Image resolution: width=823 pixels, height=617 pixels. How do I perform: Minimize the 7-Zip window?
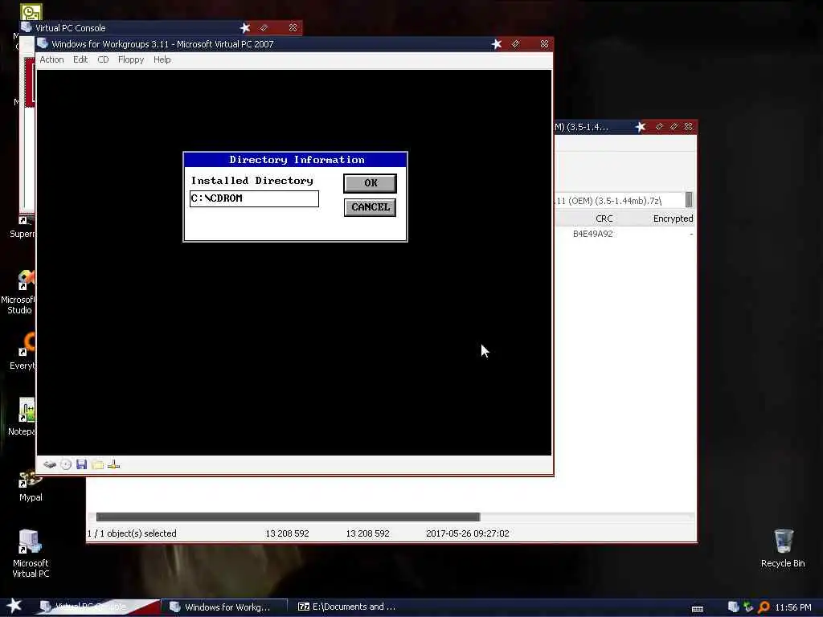pyautogui.click(x=660, y=126)
